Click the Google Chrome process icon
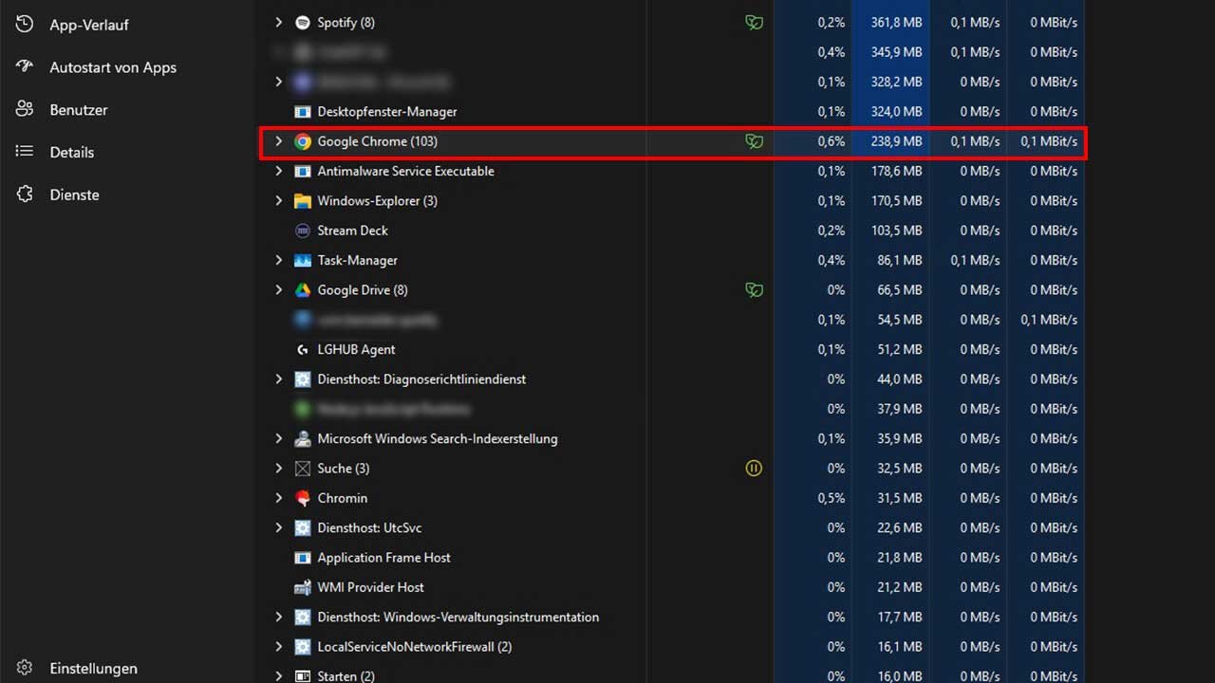 point(303,141)
